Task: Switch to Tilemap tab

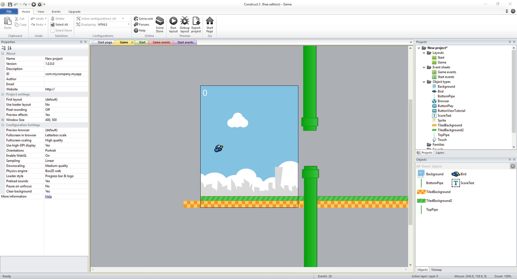Action: coord(436,270)
